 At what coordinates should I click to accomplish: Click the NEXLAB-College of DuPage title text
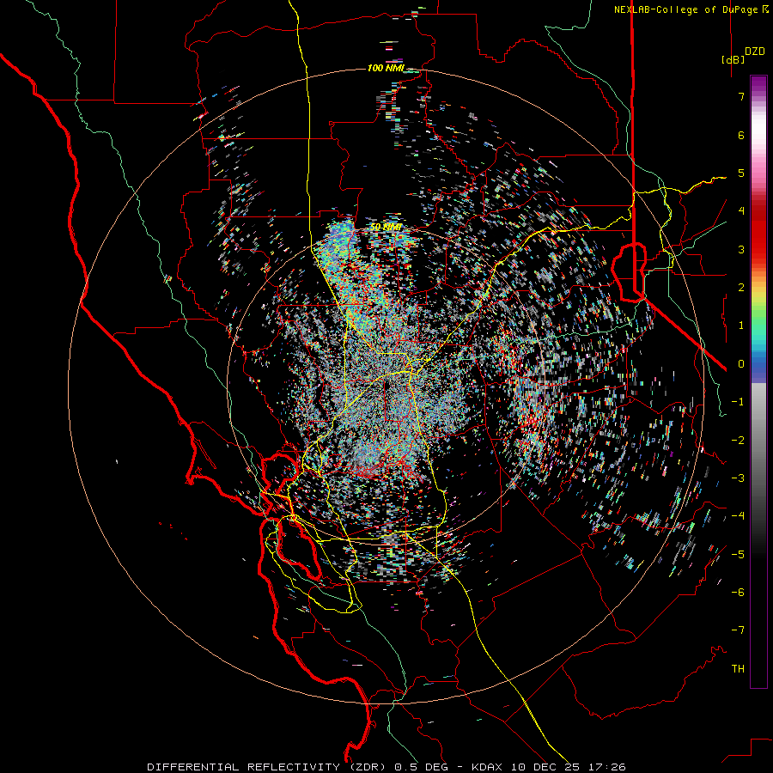[685, 9]
